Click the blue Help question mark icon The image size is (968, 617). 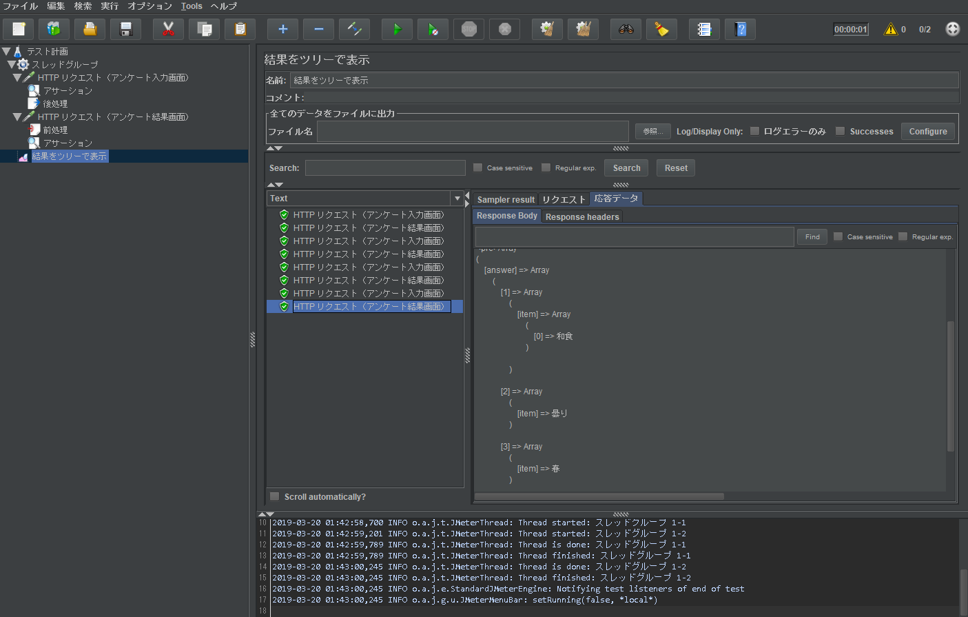(x=740, y=29)
